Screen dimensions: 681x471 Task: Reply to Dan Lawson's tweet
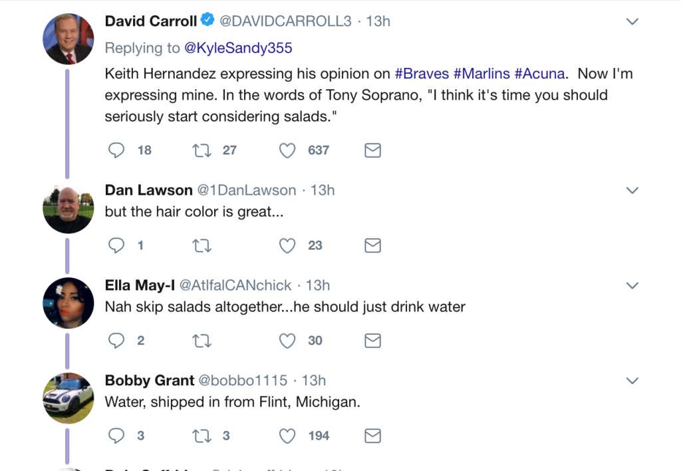(x=116, y=245)
